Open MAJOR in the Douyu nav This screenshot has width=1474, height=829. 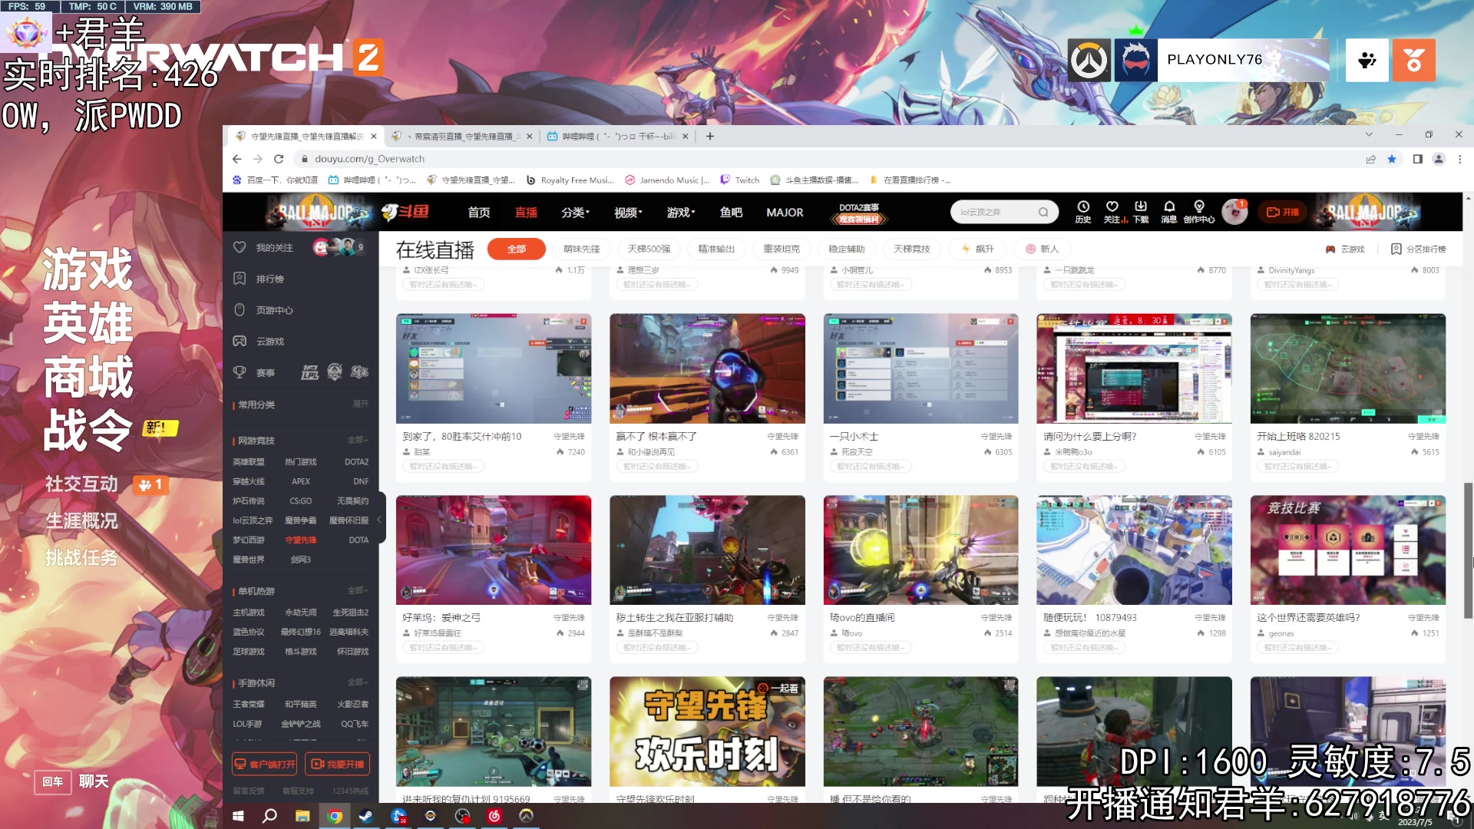(x=785, y=212)
